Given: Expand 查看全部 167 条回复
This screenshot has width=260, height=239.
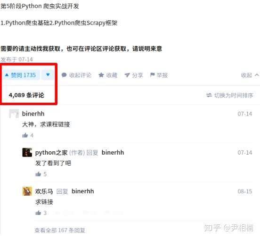Looking at the screenshot, I should (60, 230).
